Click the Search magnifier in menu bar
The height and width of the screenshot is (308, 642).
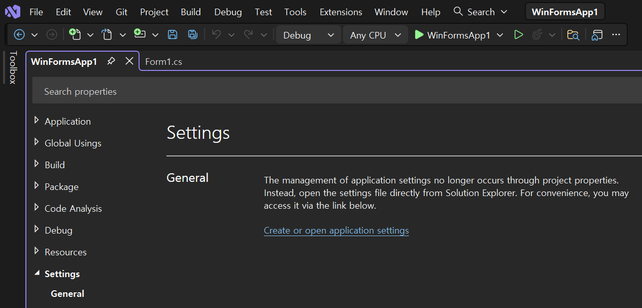458,11
